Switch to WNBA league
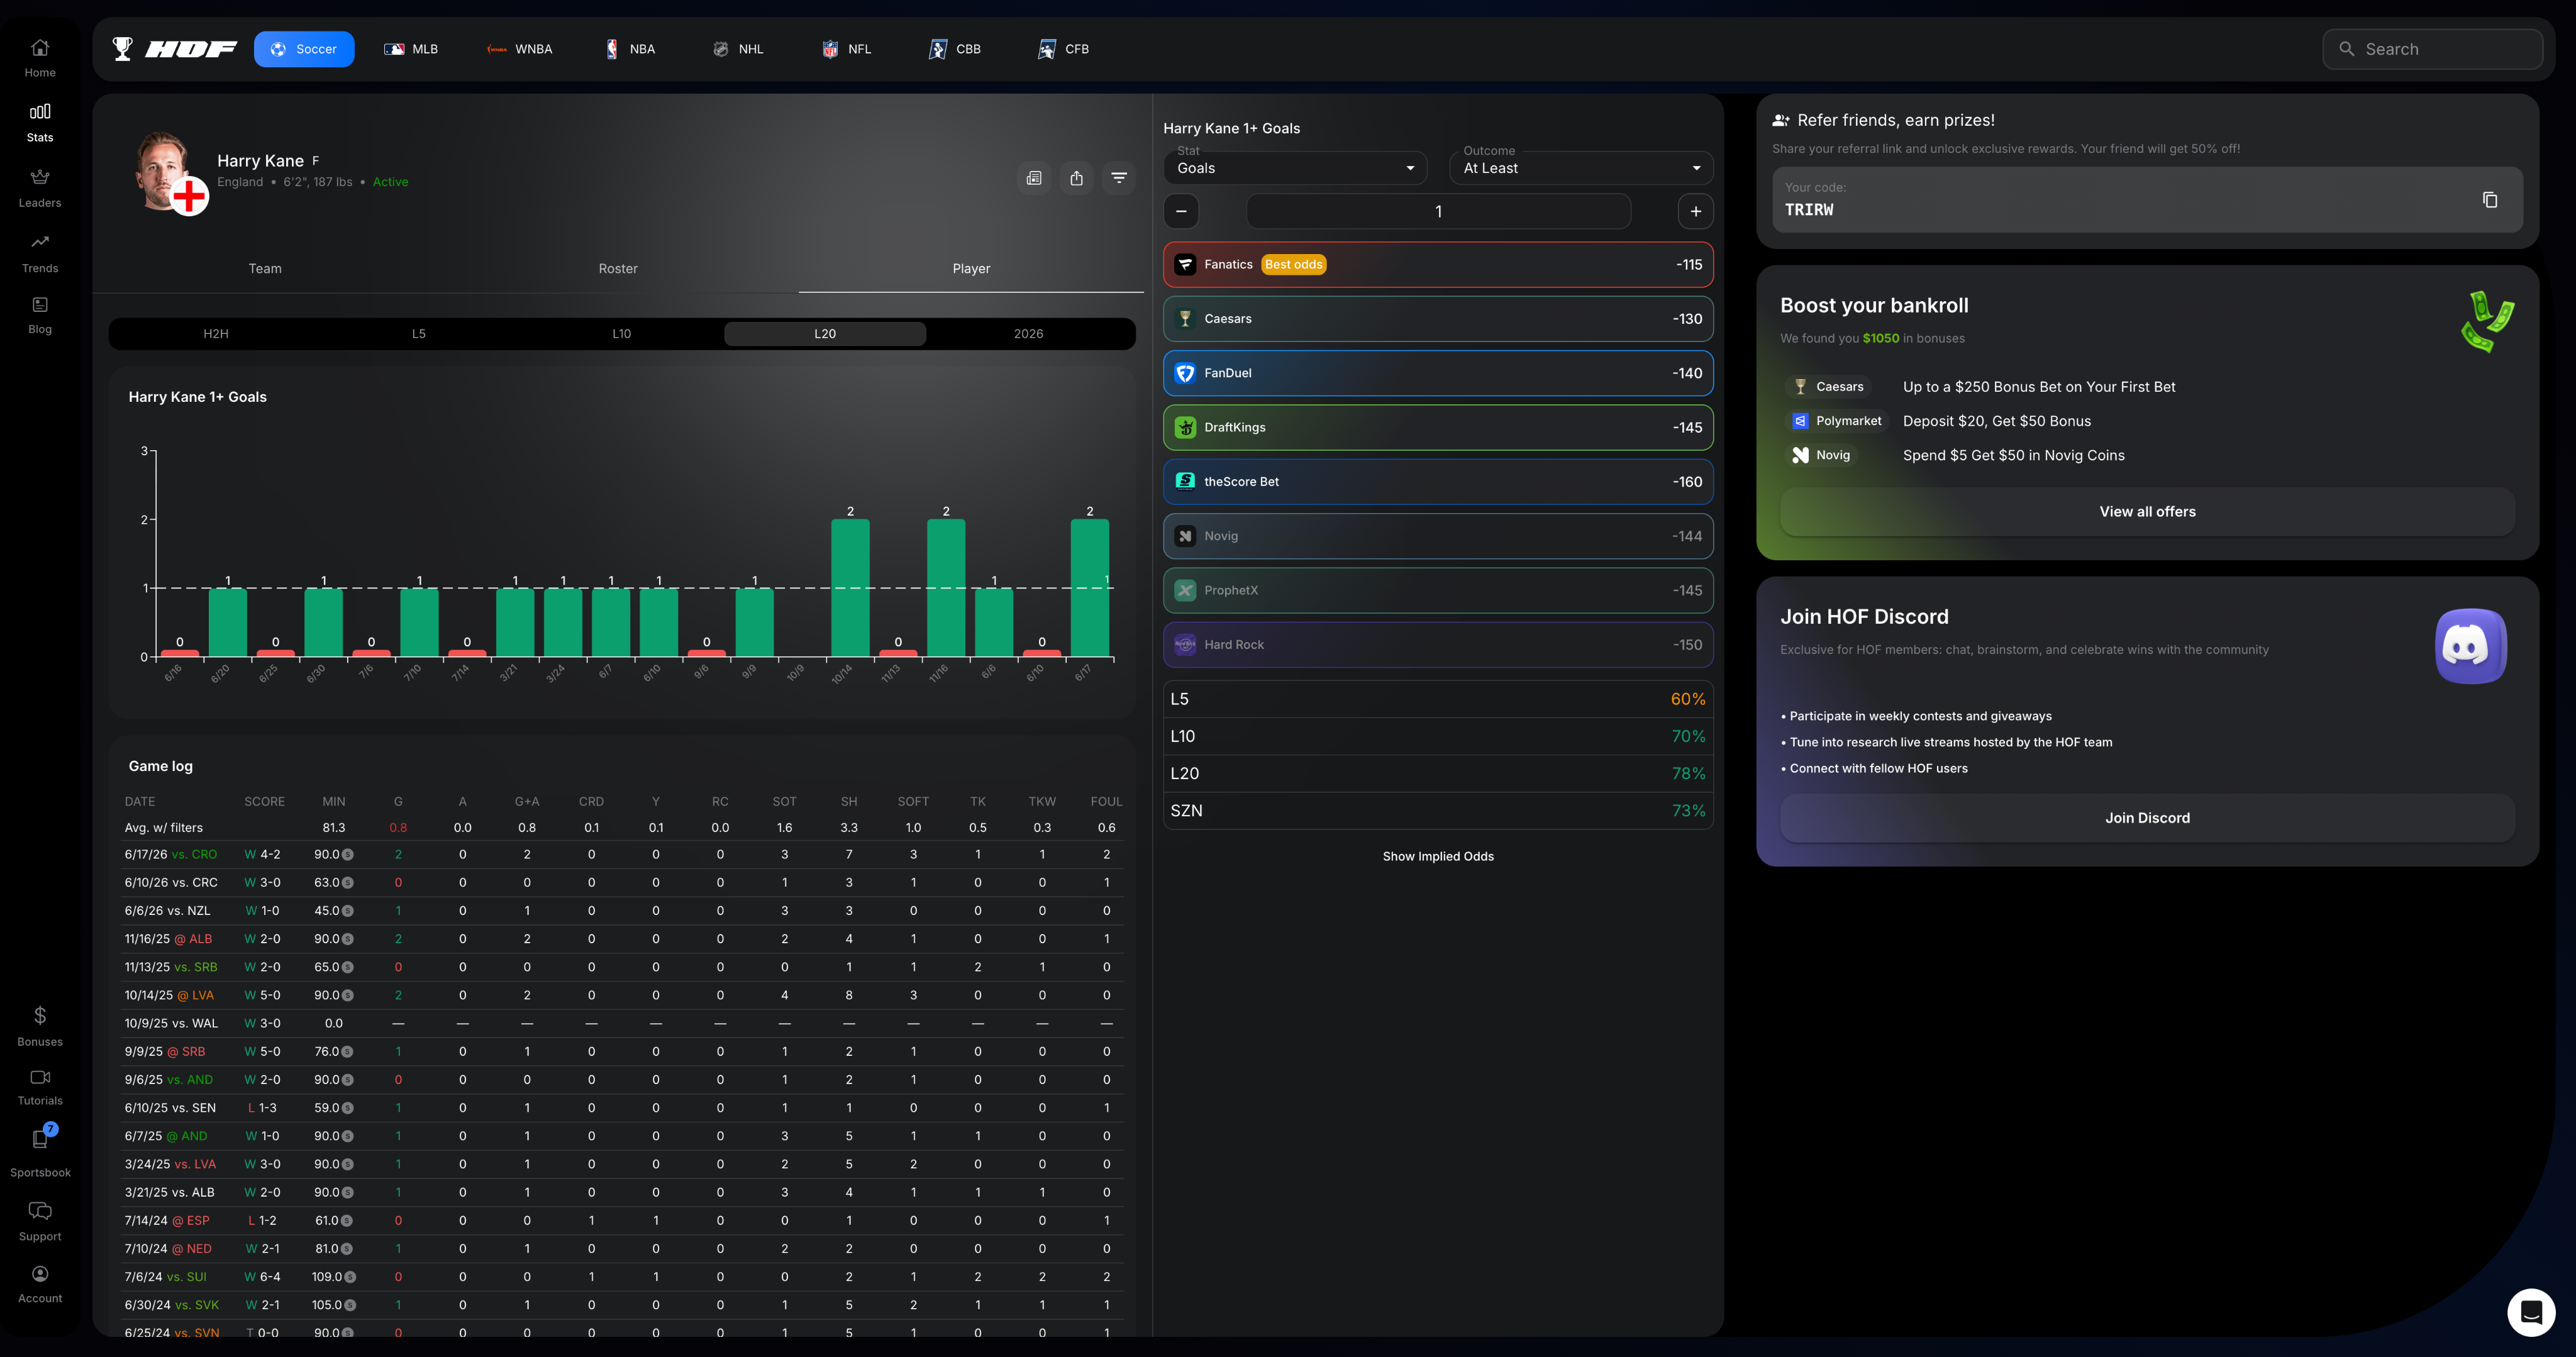This screenshot has width=2576, height=1357. click(x=519, y=49)
